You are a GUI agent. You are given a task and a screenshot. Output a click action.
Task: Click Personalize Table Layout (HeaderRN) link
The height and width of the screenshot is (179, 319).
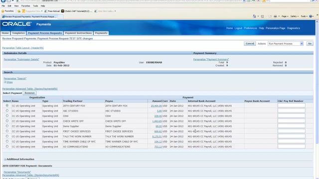coord(23,48)
